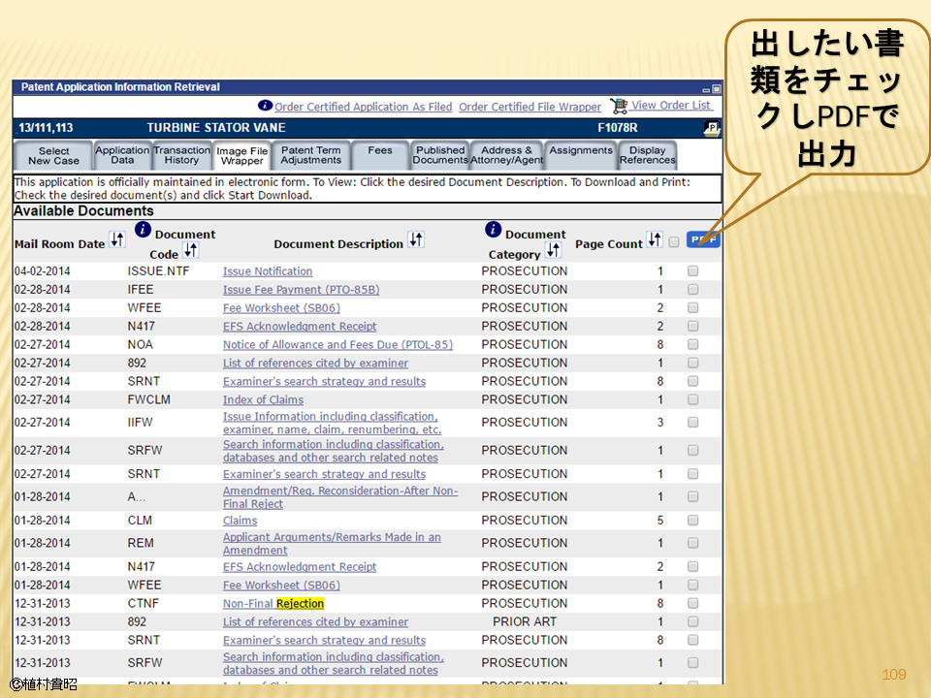Open the Fees tab
Viewport: 931px width, 698px height.
point(380,155)
